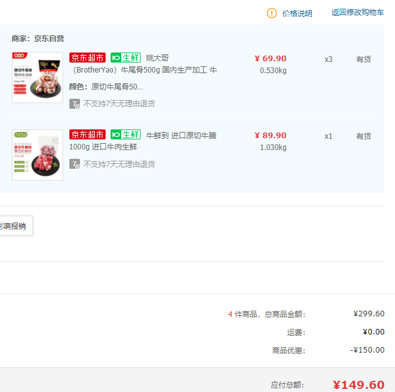Click the 0.530kg weight text
Screen dimensions: 395x392
(273, 70)
